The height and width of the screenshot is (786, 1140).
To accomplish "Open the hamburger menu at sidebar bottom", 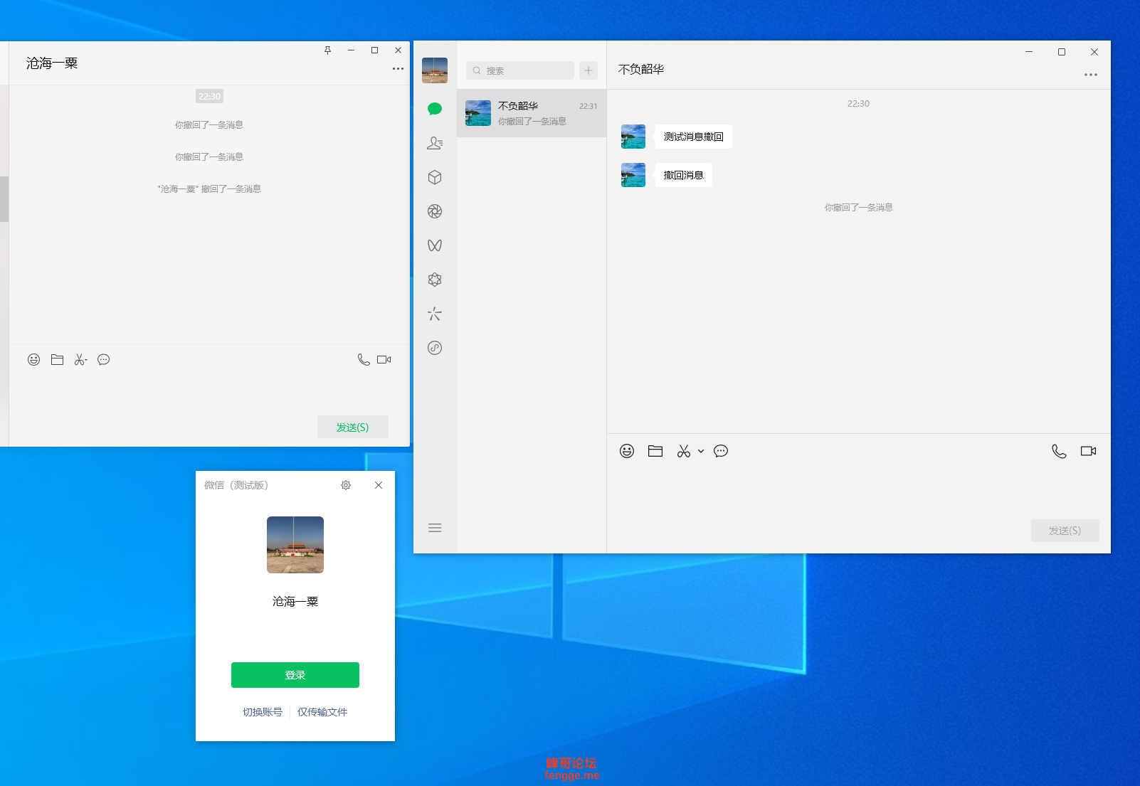I will (x=435, y=528).
